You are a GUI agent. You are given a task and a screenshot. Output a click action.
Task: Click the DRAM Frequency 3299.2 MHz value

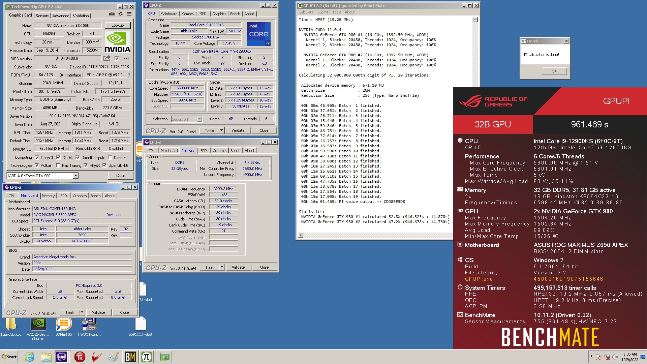[x=223, y=189]
